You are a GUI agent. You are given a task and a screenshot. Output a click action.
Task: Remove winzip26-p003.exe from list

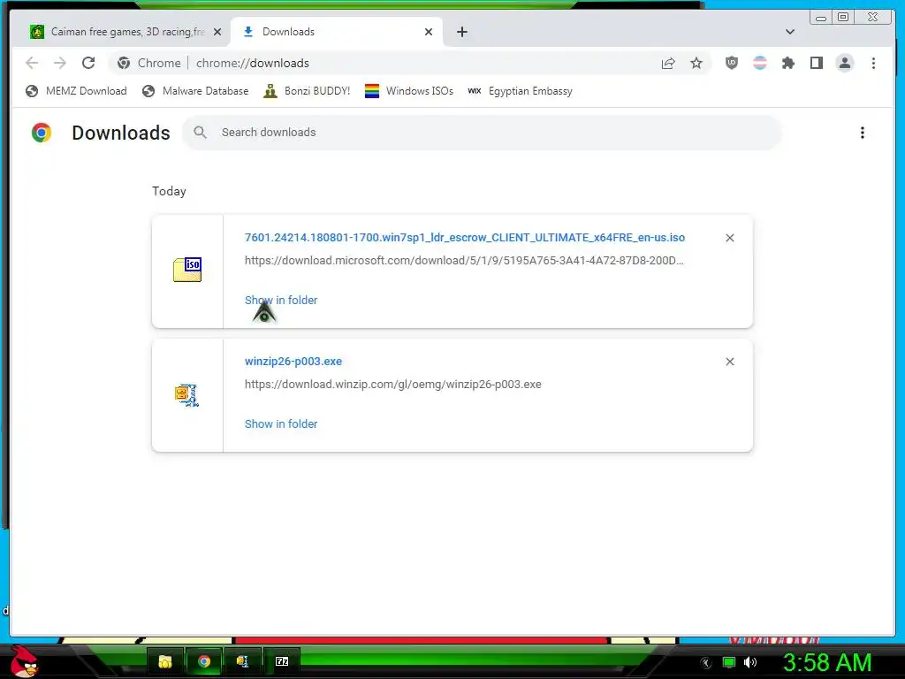(729, 362)
